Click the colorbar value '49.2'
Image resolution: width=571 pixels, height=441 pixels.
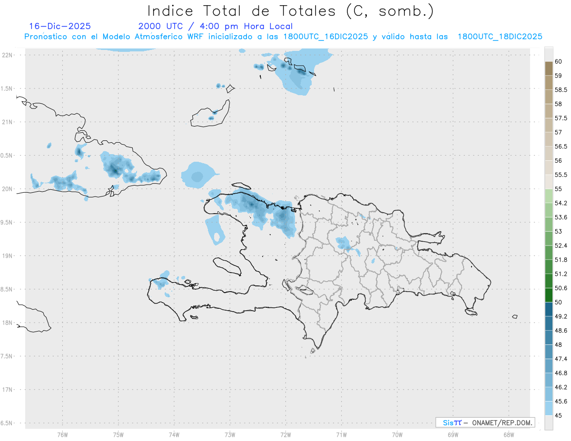click(x=561, y=316)
